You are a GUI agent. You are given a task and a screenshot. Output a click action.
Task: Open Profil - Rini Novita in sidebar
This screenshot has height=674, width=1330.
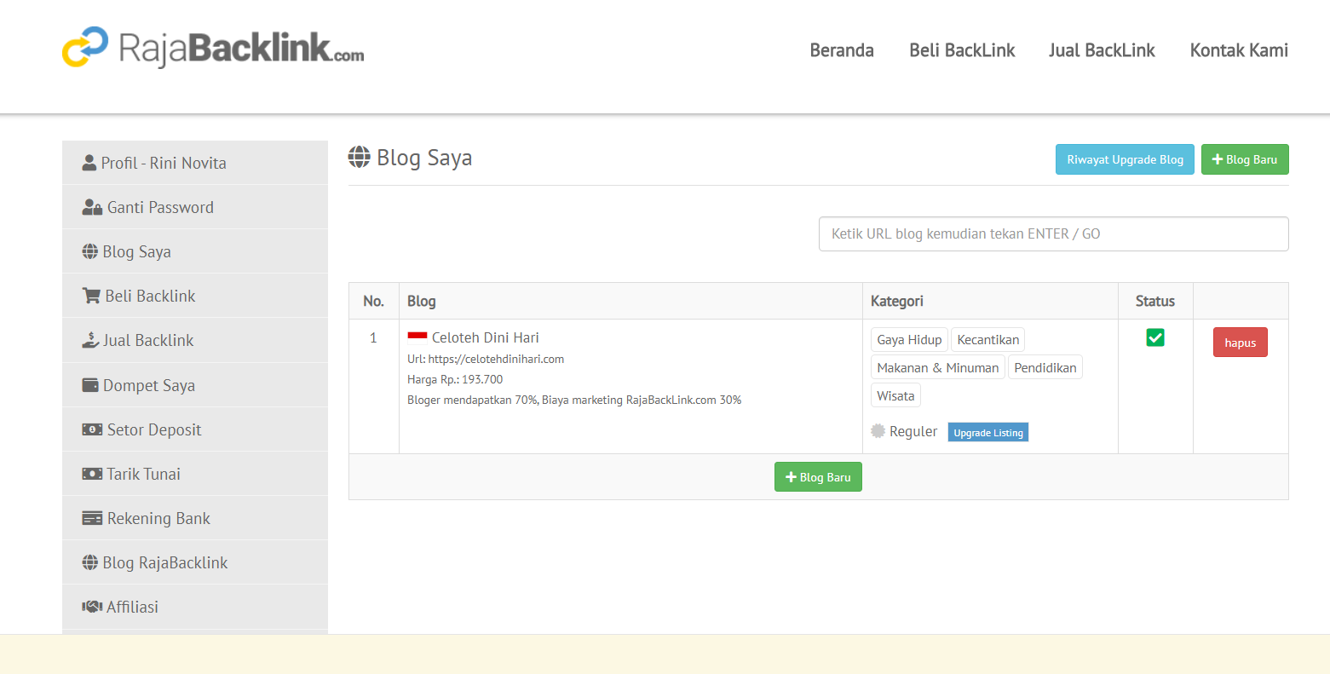point(195,163)
